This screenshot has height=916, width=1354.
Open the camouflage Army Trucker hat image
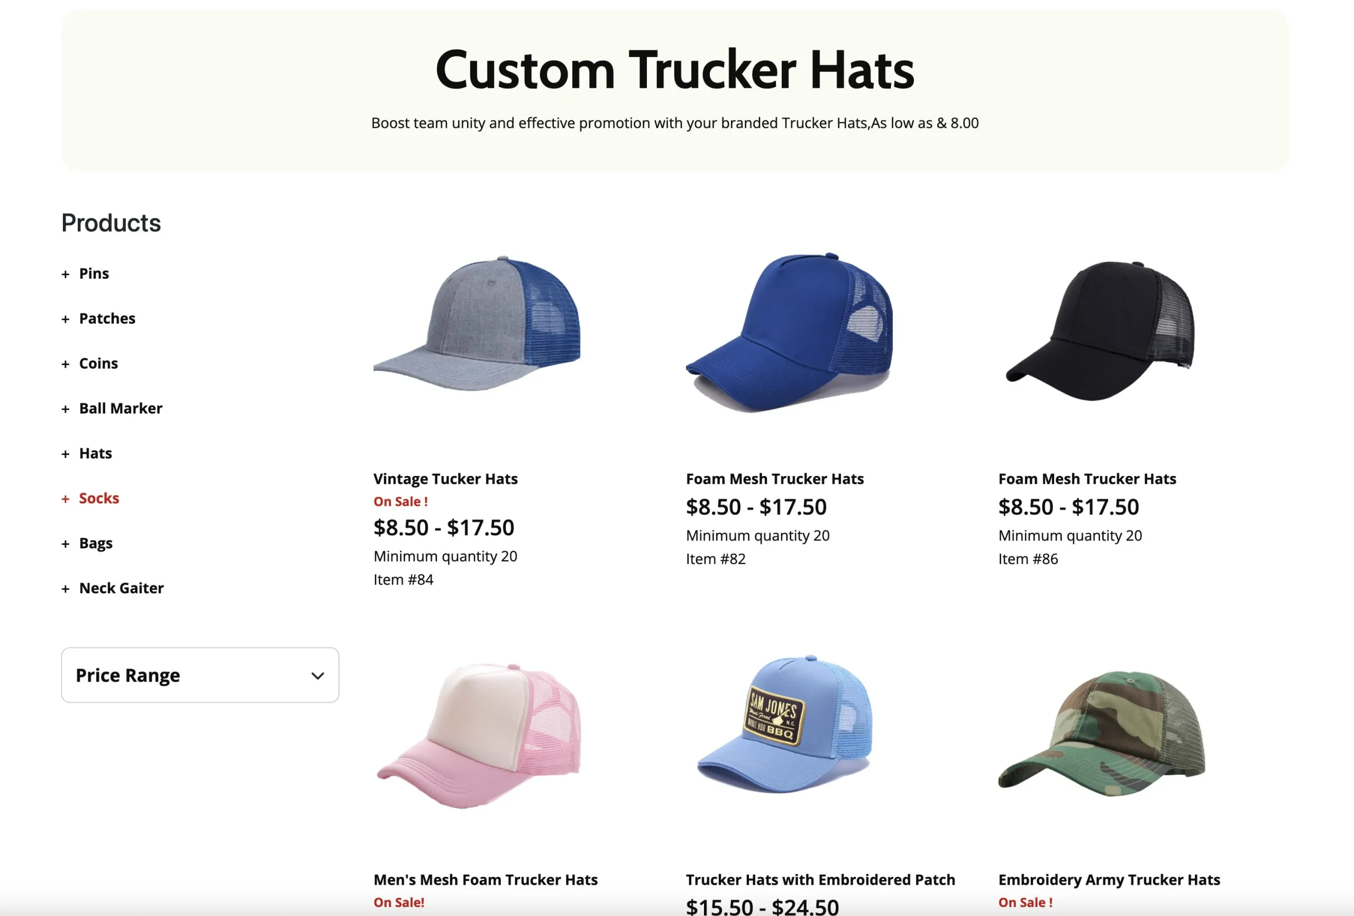[1102, 734]
